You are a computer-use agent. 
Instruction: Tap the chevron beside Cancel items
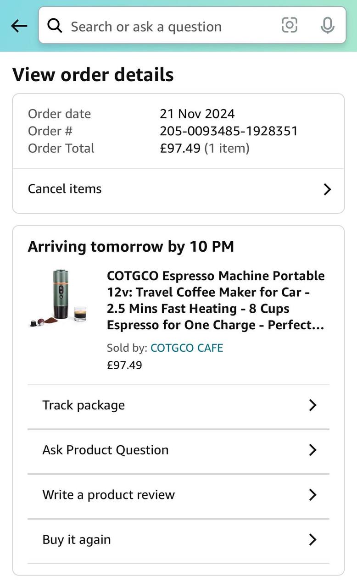[x=327, y=189]
